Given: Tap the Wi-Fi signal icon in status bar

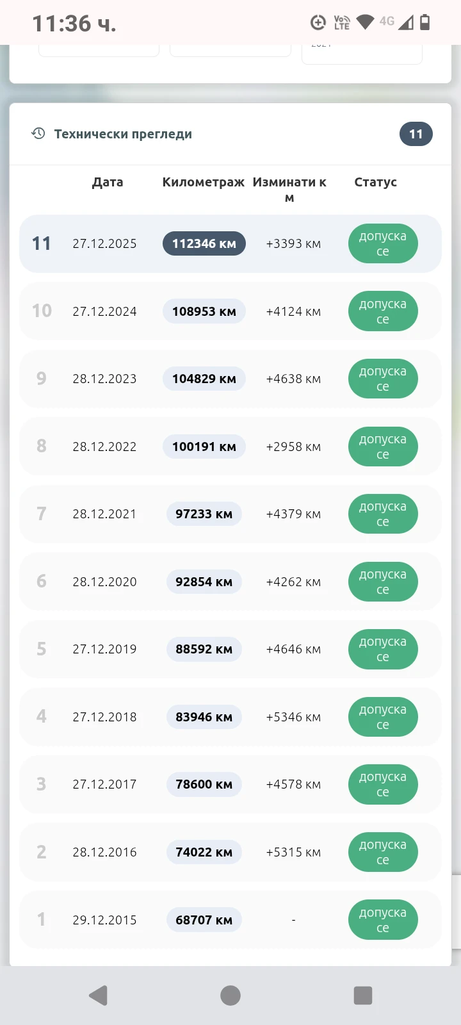Looking at the screenshot, I should tap(365, 22).
